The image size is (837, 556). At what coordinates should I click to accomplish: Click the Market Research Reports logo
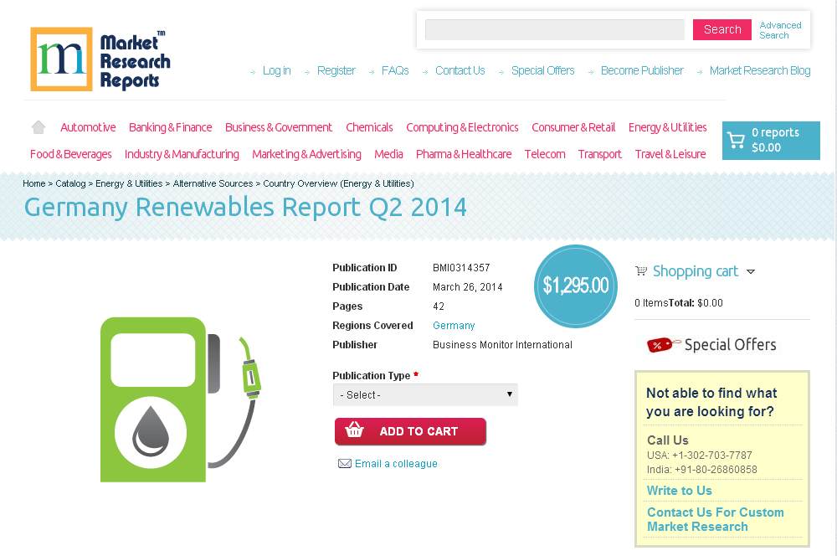pyautogui.click(x=100, y=59)
